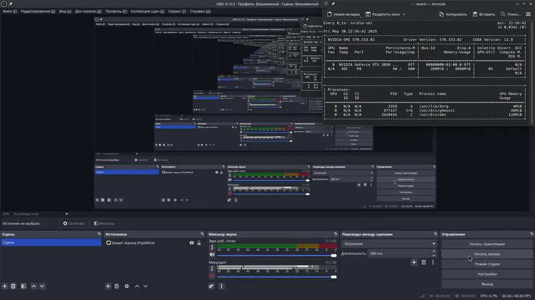Click Копировать in Konsole toolbar
Viewport: 535px width, 300px height.
point(453,14)
